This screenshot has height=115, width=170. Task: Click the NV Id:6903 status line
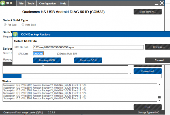click(x=45, y=90)
